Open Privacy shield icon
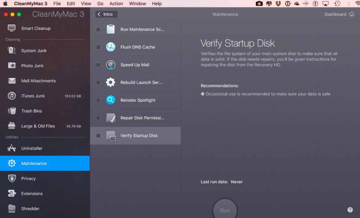The width and height of the screenshot is (360, 218). 12,178
